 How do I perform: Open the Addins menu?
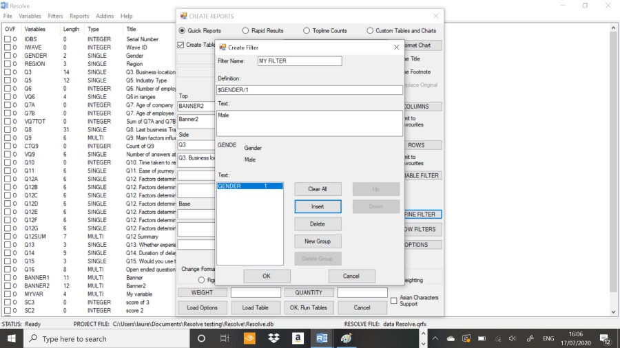click(105, 17)
